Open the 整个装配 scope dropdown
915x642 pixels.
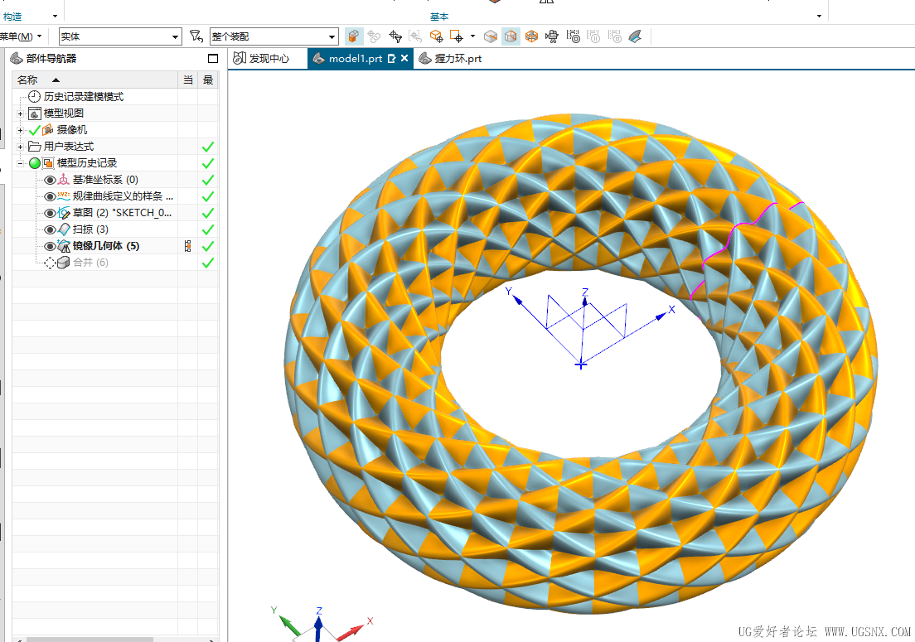[274, 36]
